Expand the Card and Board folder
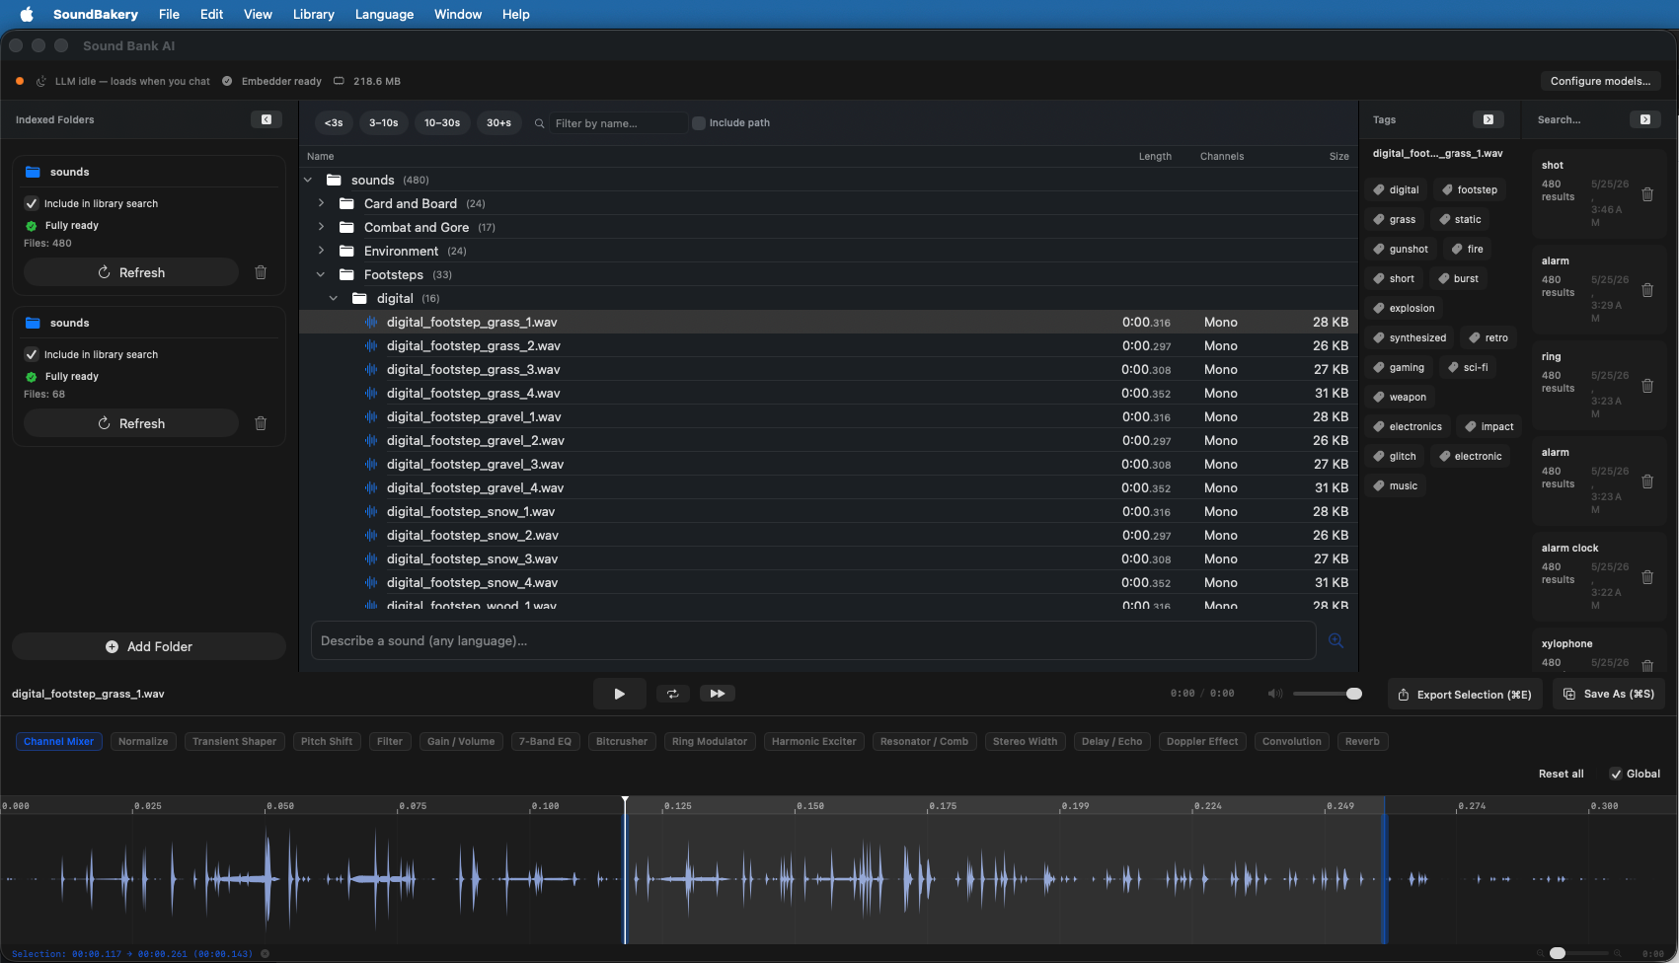 321,203
